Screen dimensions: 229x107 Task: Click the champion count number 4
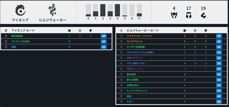coord(174,8)
